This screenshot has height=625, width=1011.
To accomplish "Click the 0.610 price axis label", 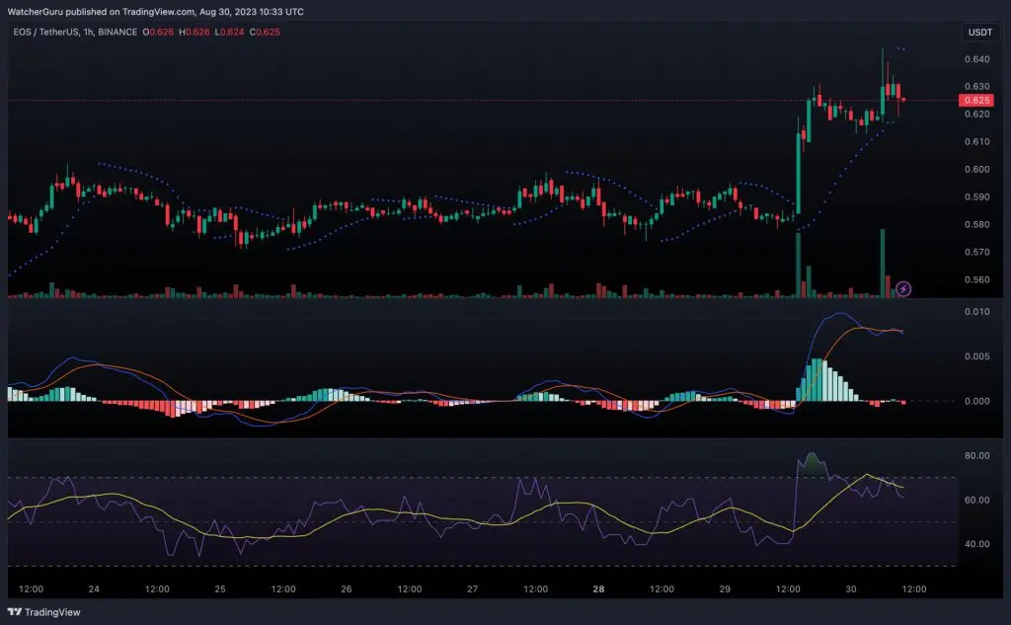I will pyautogui.click(x=976, y=141).
